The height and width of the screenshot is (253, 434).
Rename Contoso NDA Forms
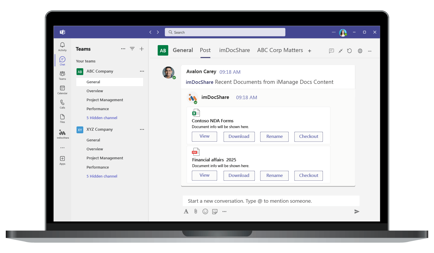coord(274,137)
